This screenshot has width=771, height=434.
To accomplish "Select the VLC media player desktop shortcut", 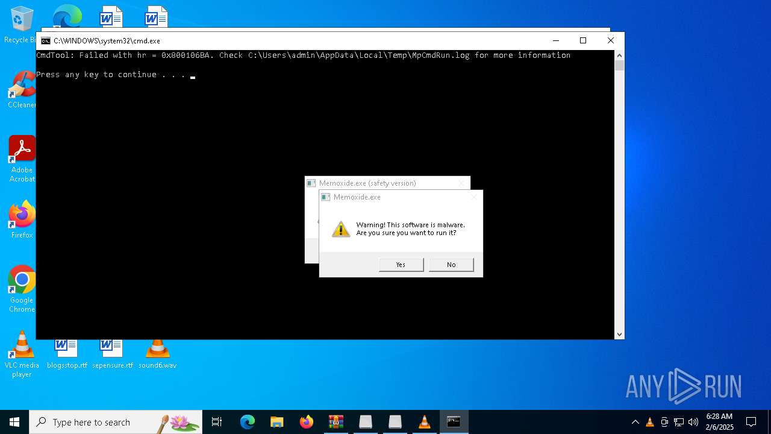I will [x=22, y=354].
